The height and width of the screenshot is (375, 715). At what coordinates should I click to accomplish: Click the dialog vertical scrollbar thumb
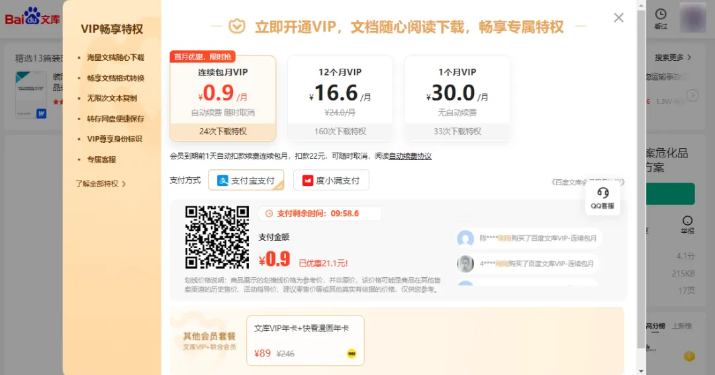coord(641,179)
